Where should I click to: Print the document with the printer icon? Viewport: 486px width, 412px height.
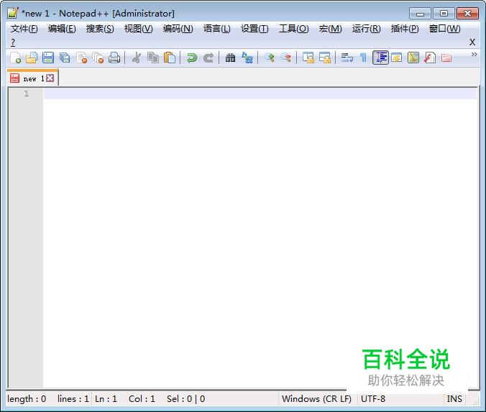pos(114,58)
